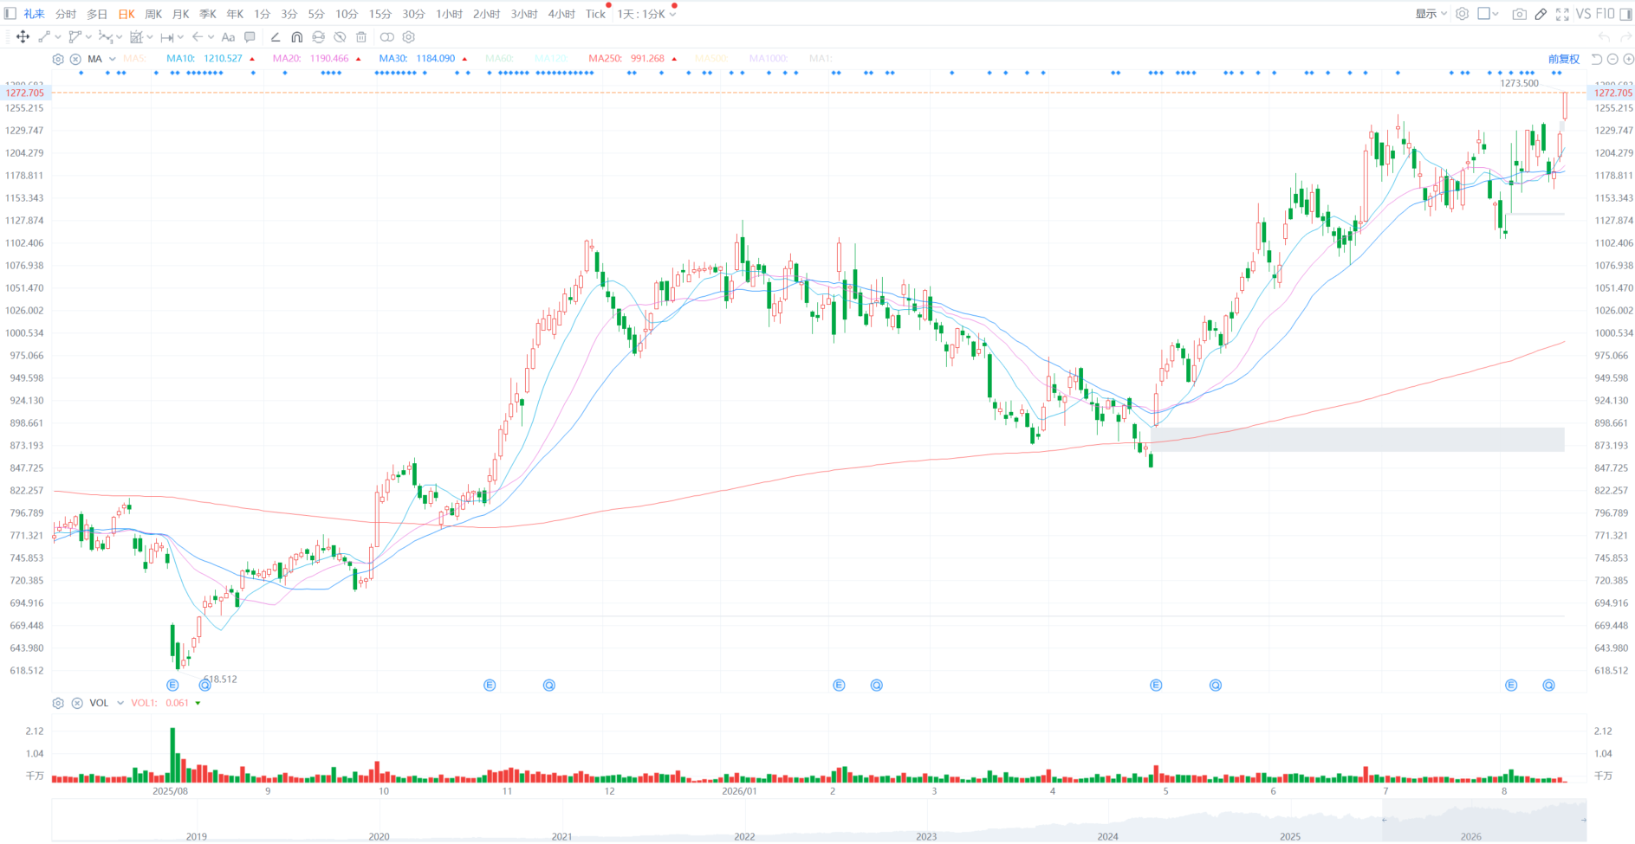Expand the MA indicator dropdown

click(x=113, y=59)
